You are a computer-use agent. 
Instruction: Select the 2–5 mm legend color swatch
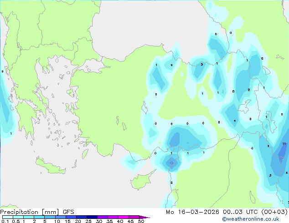39,217
